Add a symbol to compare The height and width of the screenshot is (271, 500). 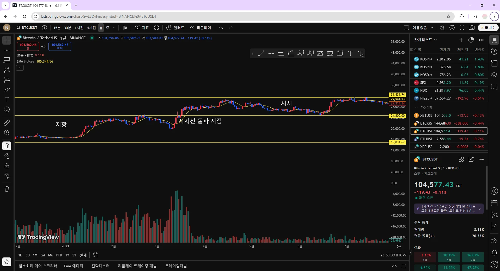pyautogui.click(x=45, y=28)
